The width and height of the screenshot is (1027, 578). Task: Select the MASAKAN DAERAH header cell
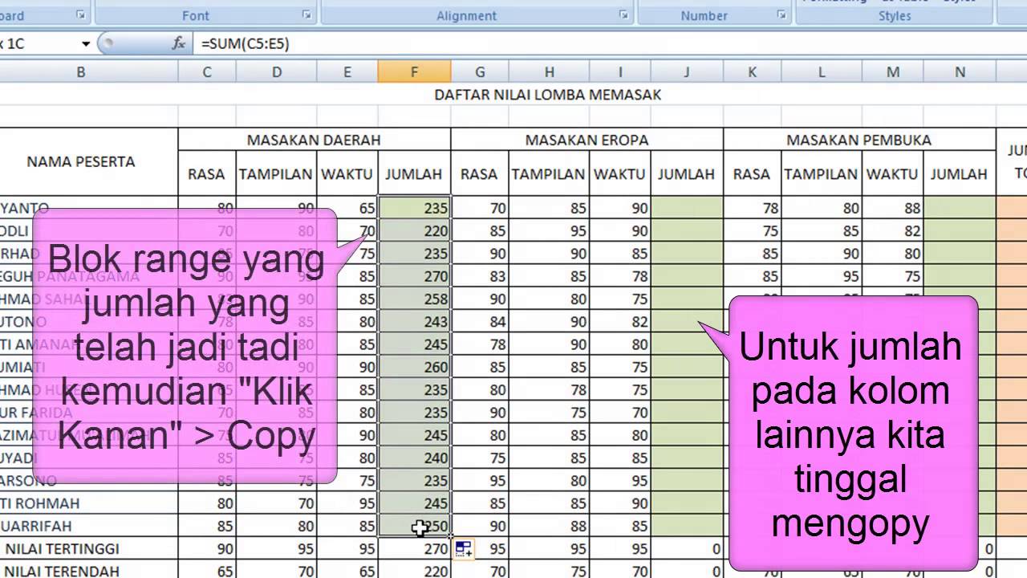(x=314, y=140)
